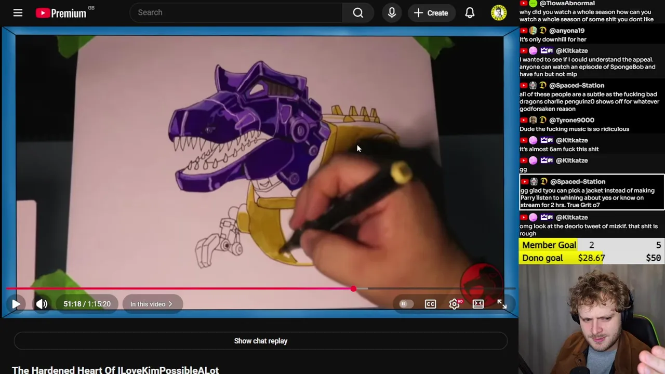
Task: Open the account avatar menu
Action: 499,12
